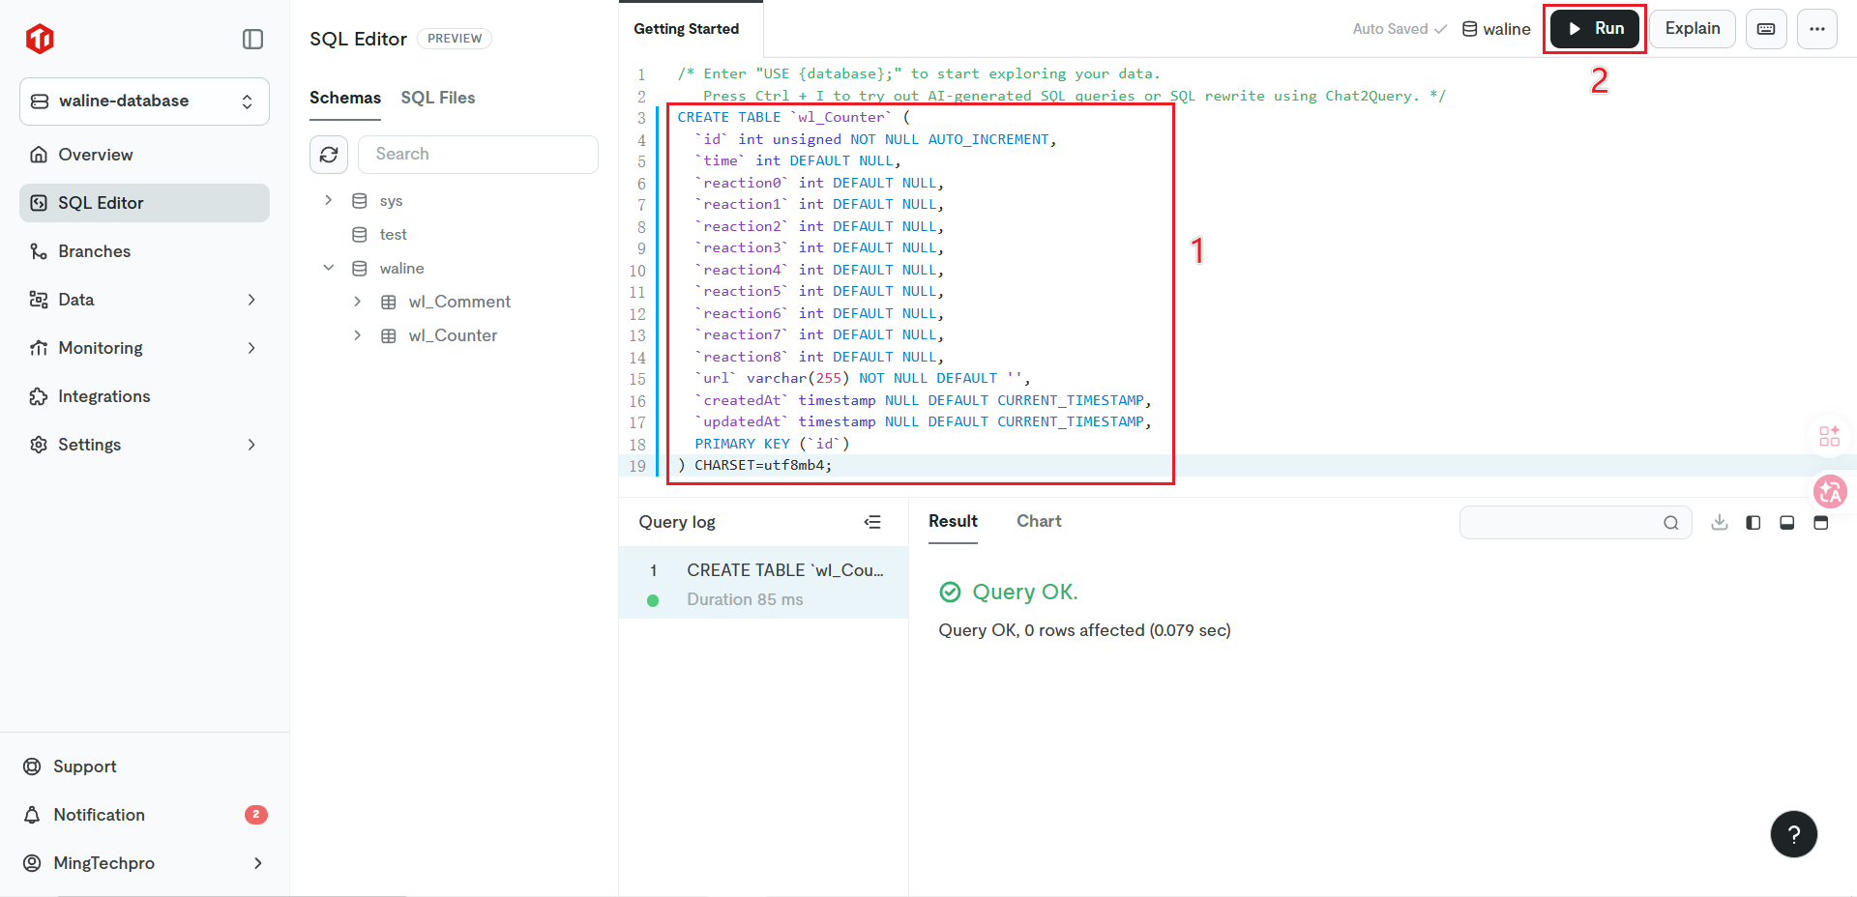Open Notification with 2 badge
Viewport: 1857px width, 897px height.
click(x=144, y=815)
